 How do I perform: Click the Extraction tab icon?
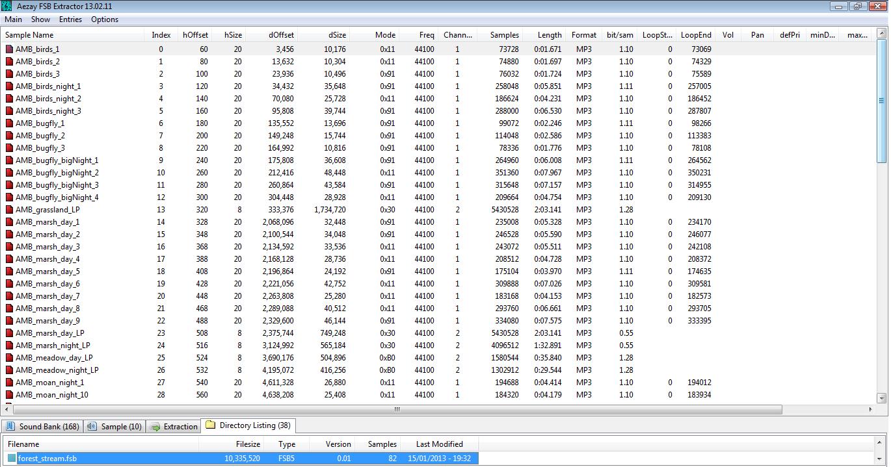tap(155, 427)
